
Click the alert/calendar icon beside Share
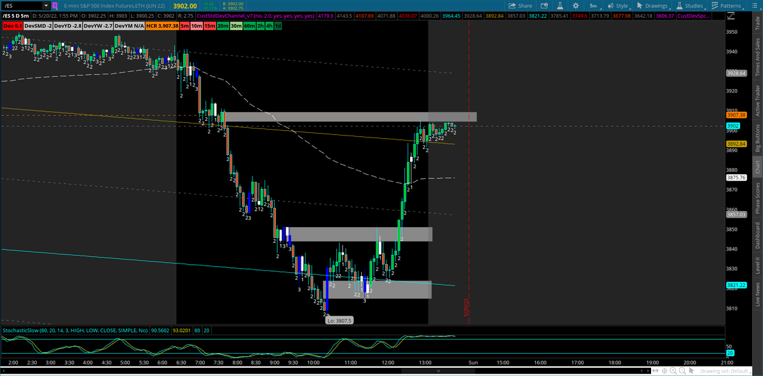[x=544, y=6]
